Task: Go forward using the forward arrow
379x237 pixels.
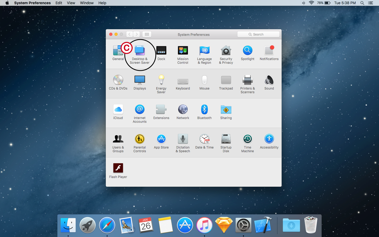Action: point(137,34)
